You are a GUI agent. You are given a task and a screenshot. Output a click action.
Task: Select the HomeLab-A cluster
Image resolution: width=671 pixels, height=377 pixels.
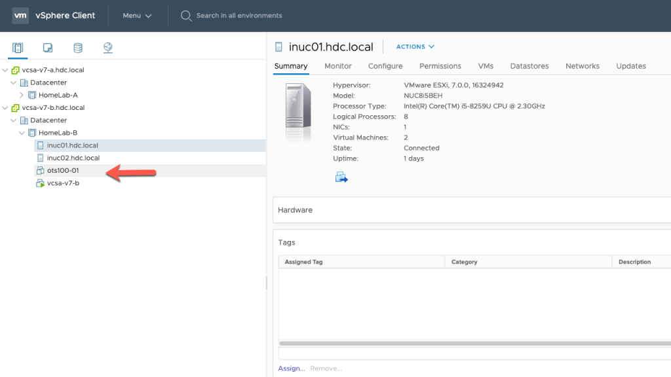pyautogui.click(x=58, y=95)
